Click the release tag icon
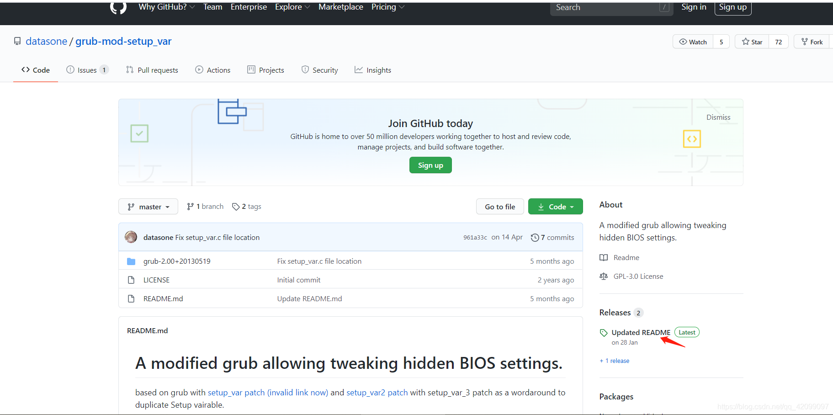 coord(604,333)
